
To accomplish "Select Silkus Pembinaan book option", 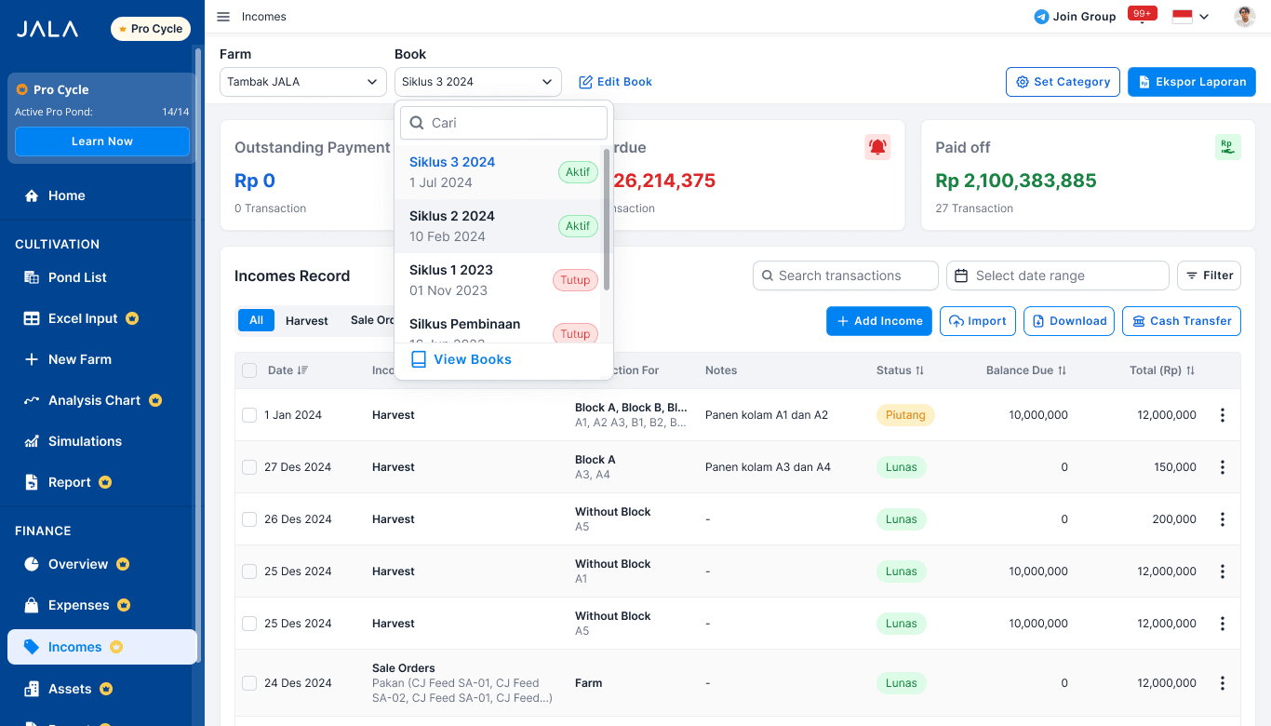I will click(499, 326).
